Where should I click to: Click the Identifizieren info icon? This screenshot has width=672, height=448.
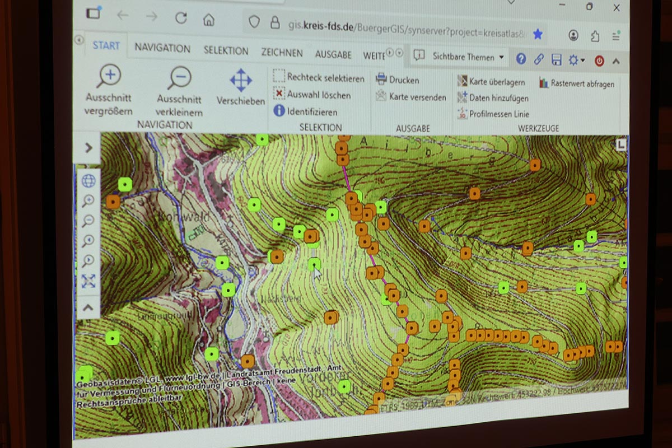tap(279, 111)
